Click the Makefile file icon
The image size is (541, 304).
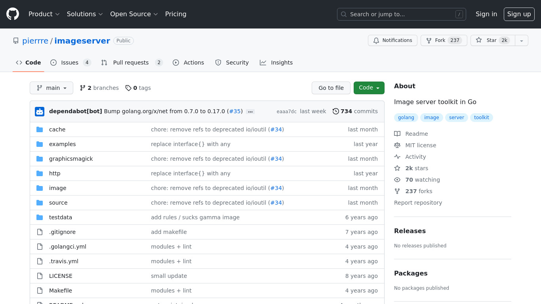pos(40,291)
